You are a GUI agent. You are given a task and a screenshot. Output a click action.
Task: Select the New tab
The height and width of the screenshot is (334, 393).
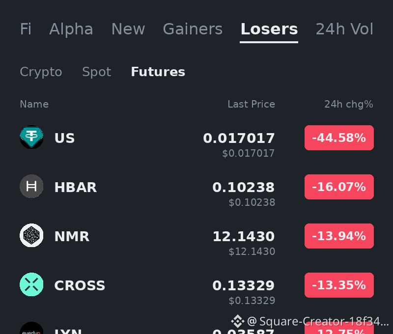point(128,29)
